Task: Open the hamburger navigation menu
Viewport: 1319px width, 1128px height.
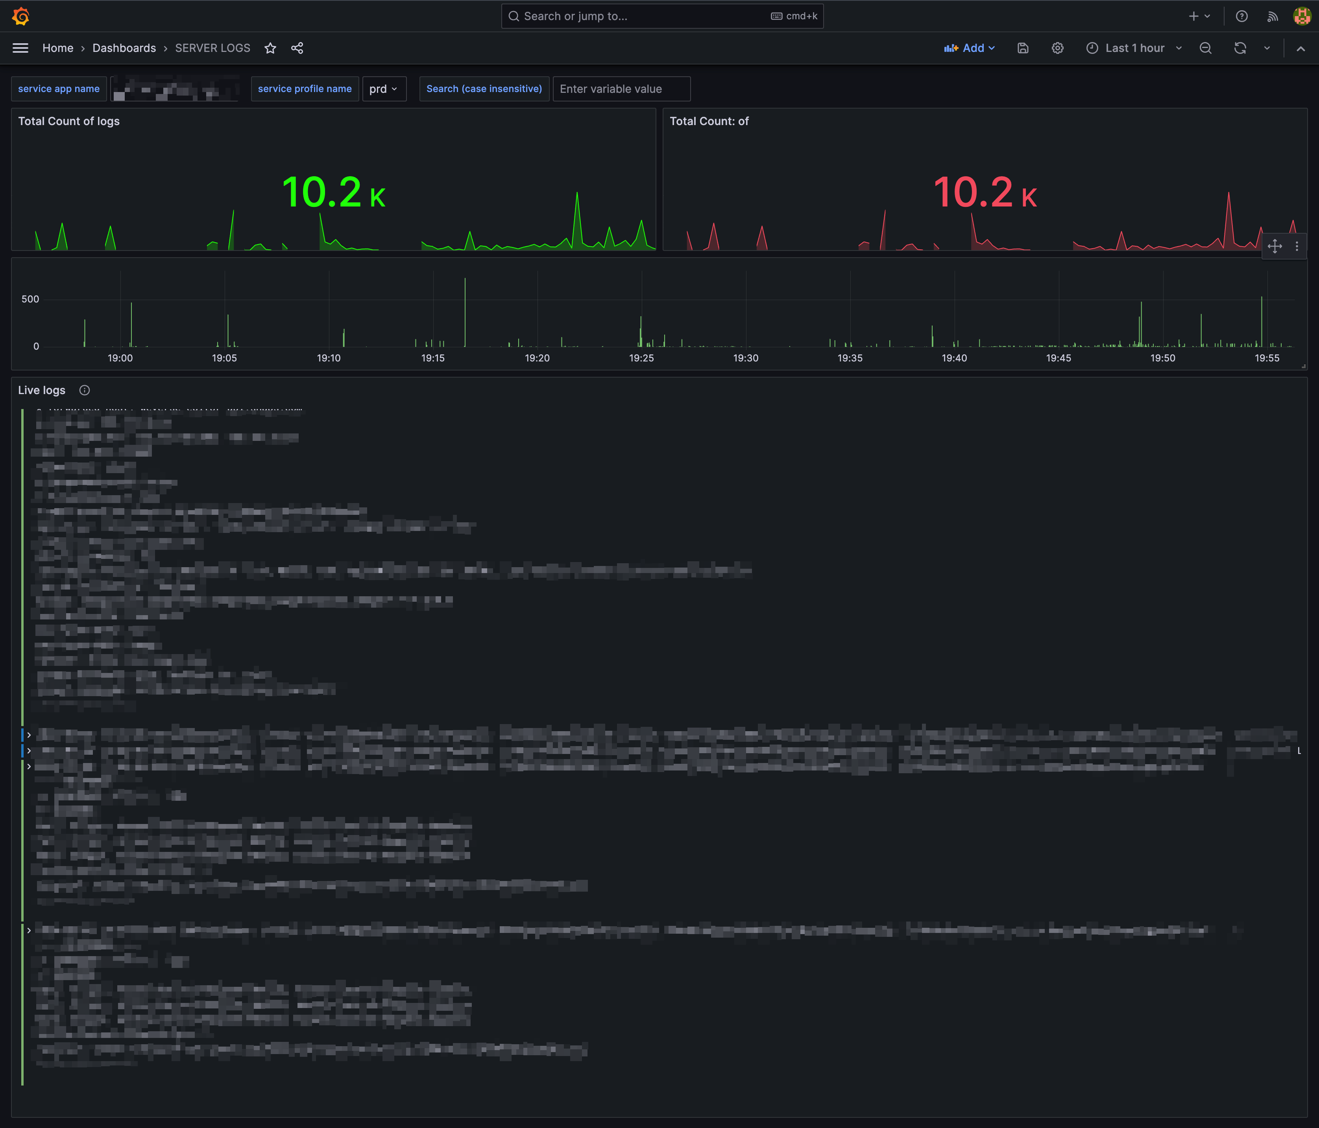Action: [20, 48]
